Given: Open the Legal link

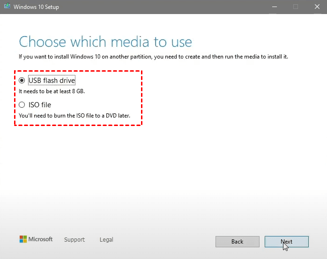Looking at the screenshot, I should 106,240.
